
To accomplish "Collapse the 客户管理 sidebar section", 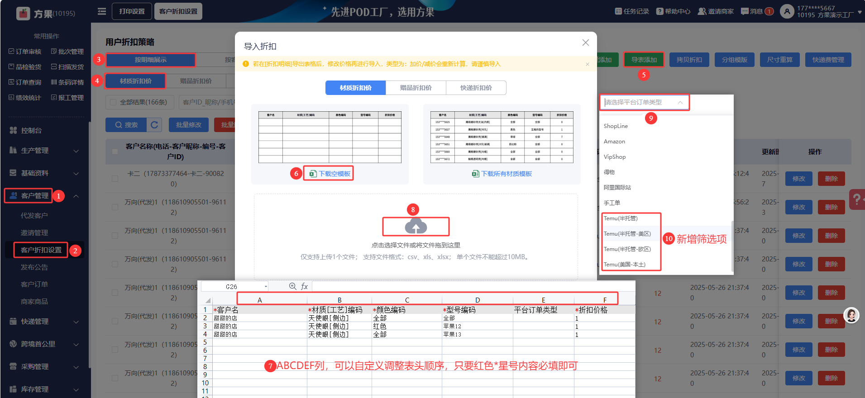I will [76, 196].
